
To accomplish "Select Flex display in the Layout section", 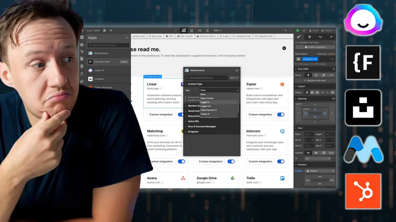I will 312,92.
